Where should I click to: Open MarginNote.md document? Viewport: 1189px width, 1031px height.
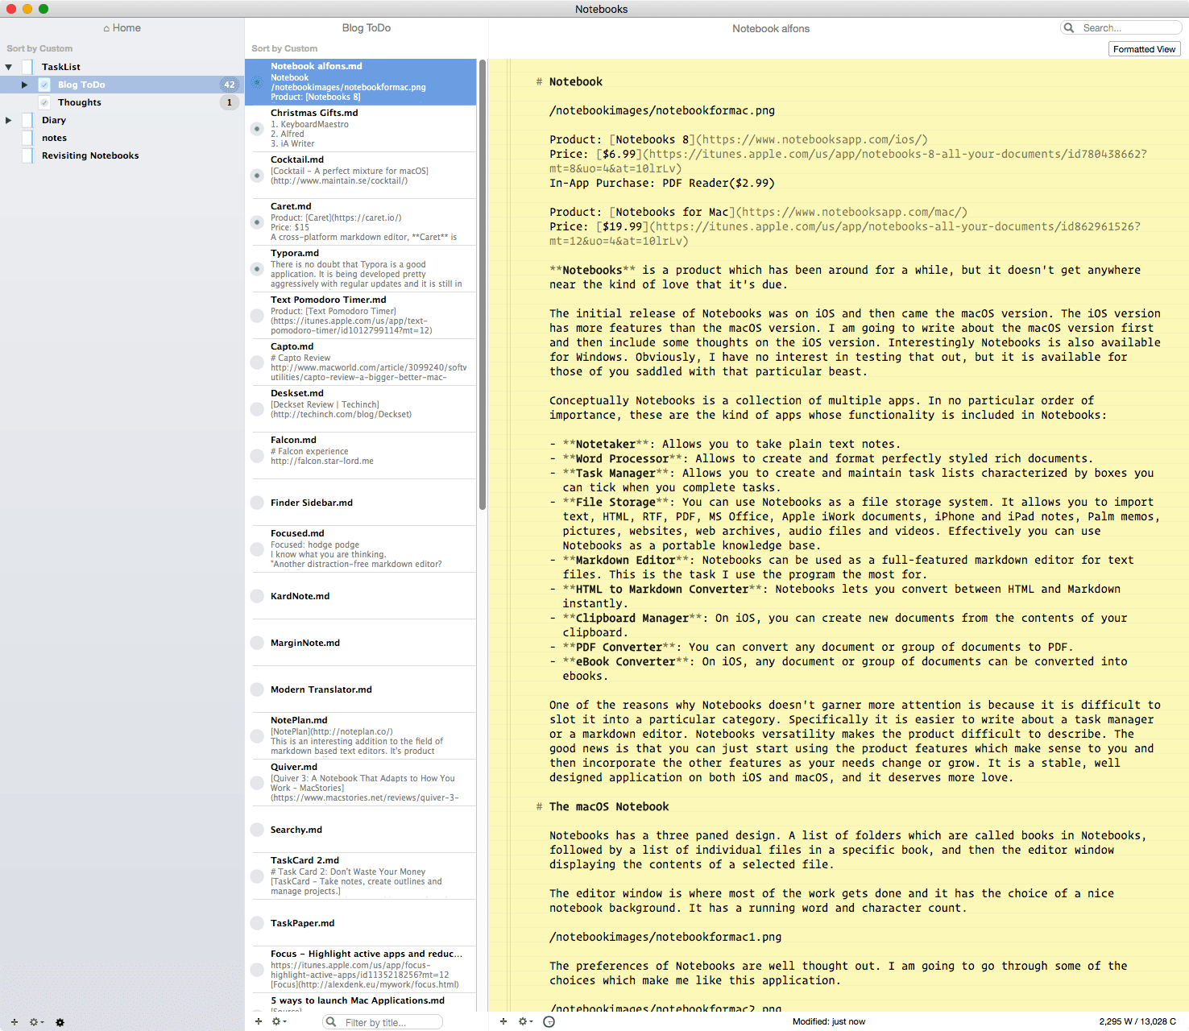361,643
